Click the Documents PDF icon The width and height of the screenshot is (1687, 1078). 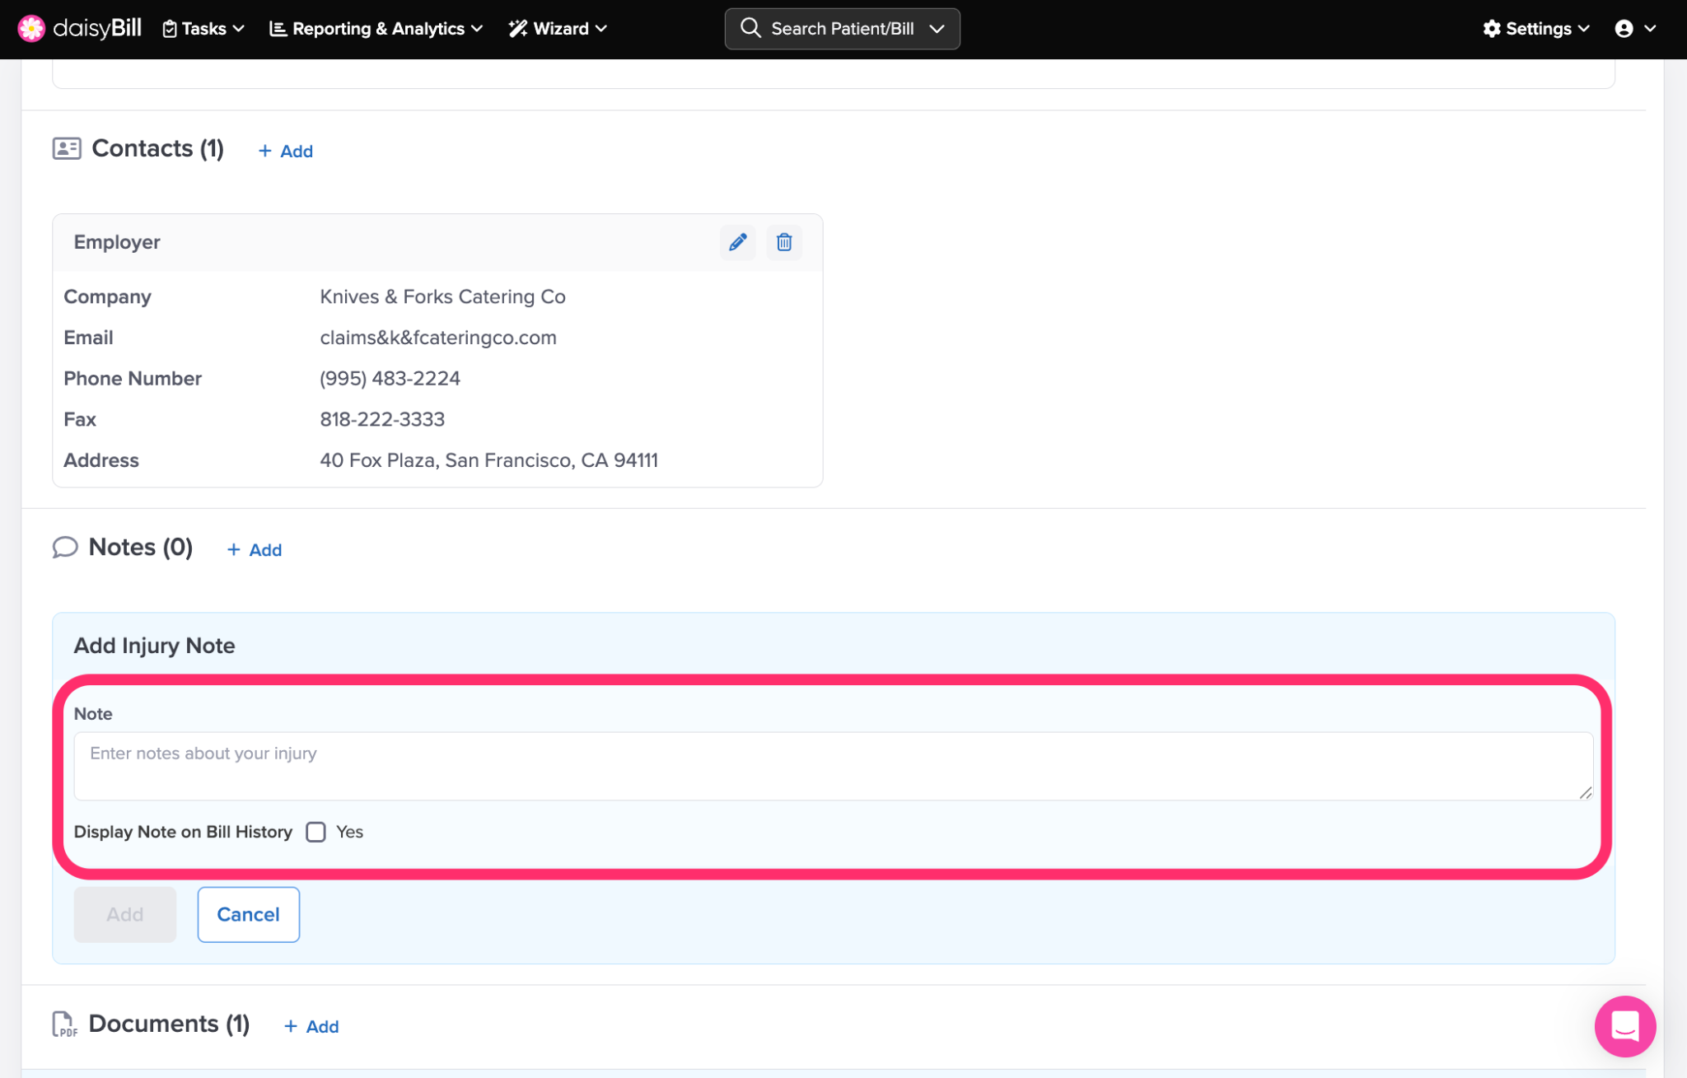pos(64,1024)
